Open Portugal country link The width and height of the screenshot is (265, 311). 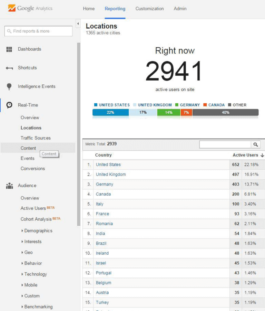click(x=104, y=273)
